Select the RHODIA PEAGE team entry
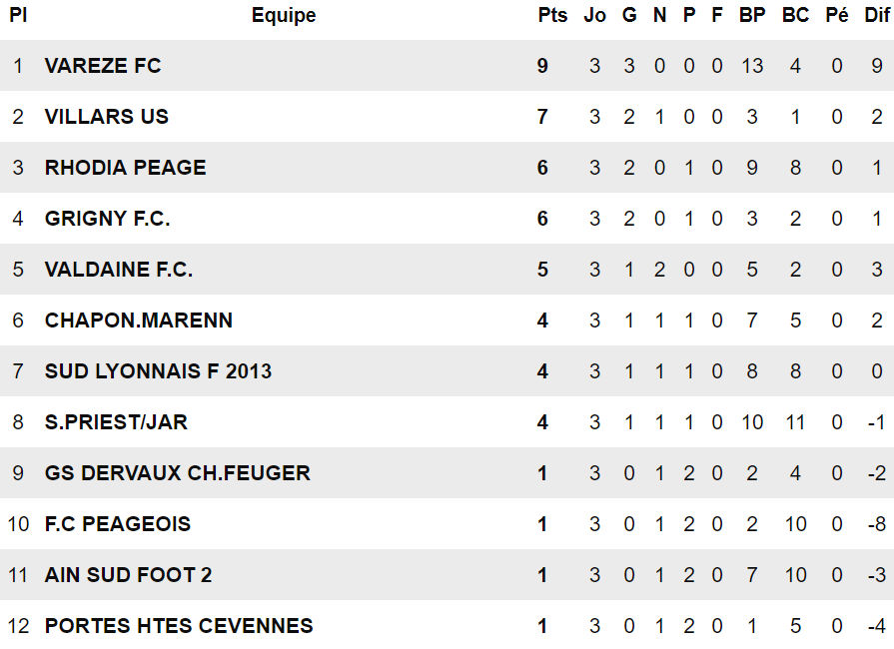 (x=126, y=168)
